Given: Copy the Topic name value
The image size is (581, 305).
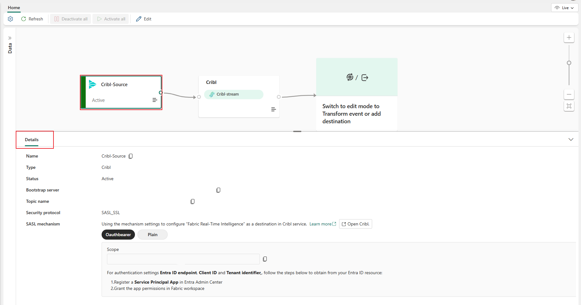Looking at the screenshot, I should (x=193, y=202).
